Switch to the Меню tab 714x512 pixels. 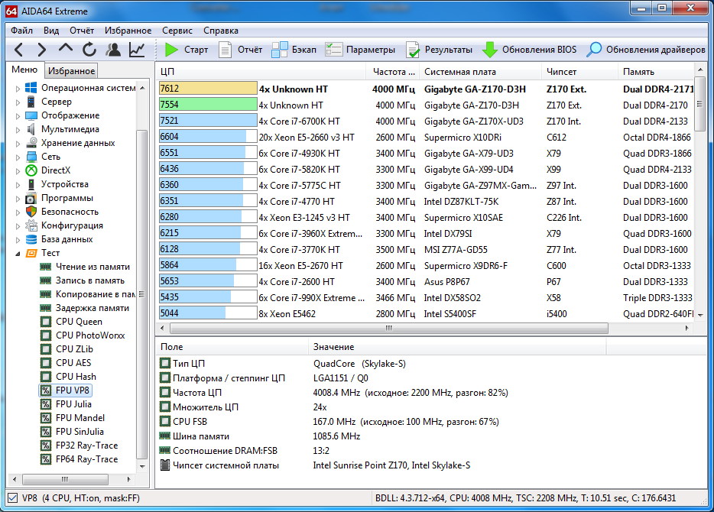coord(24,70)
